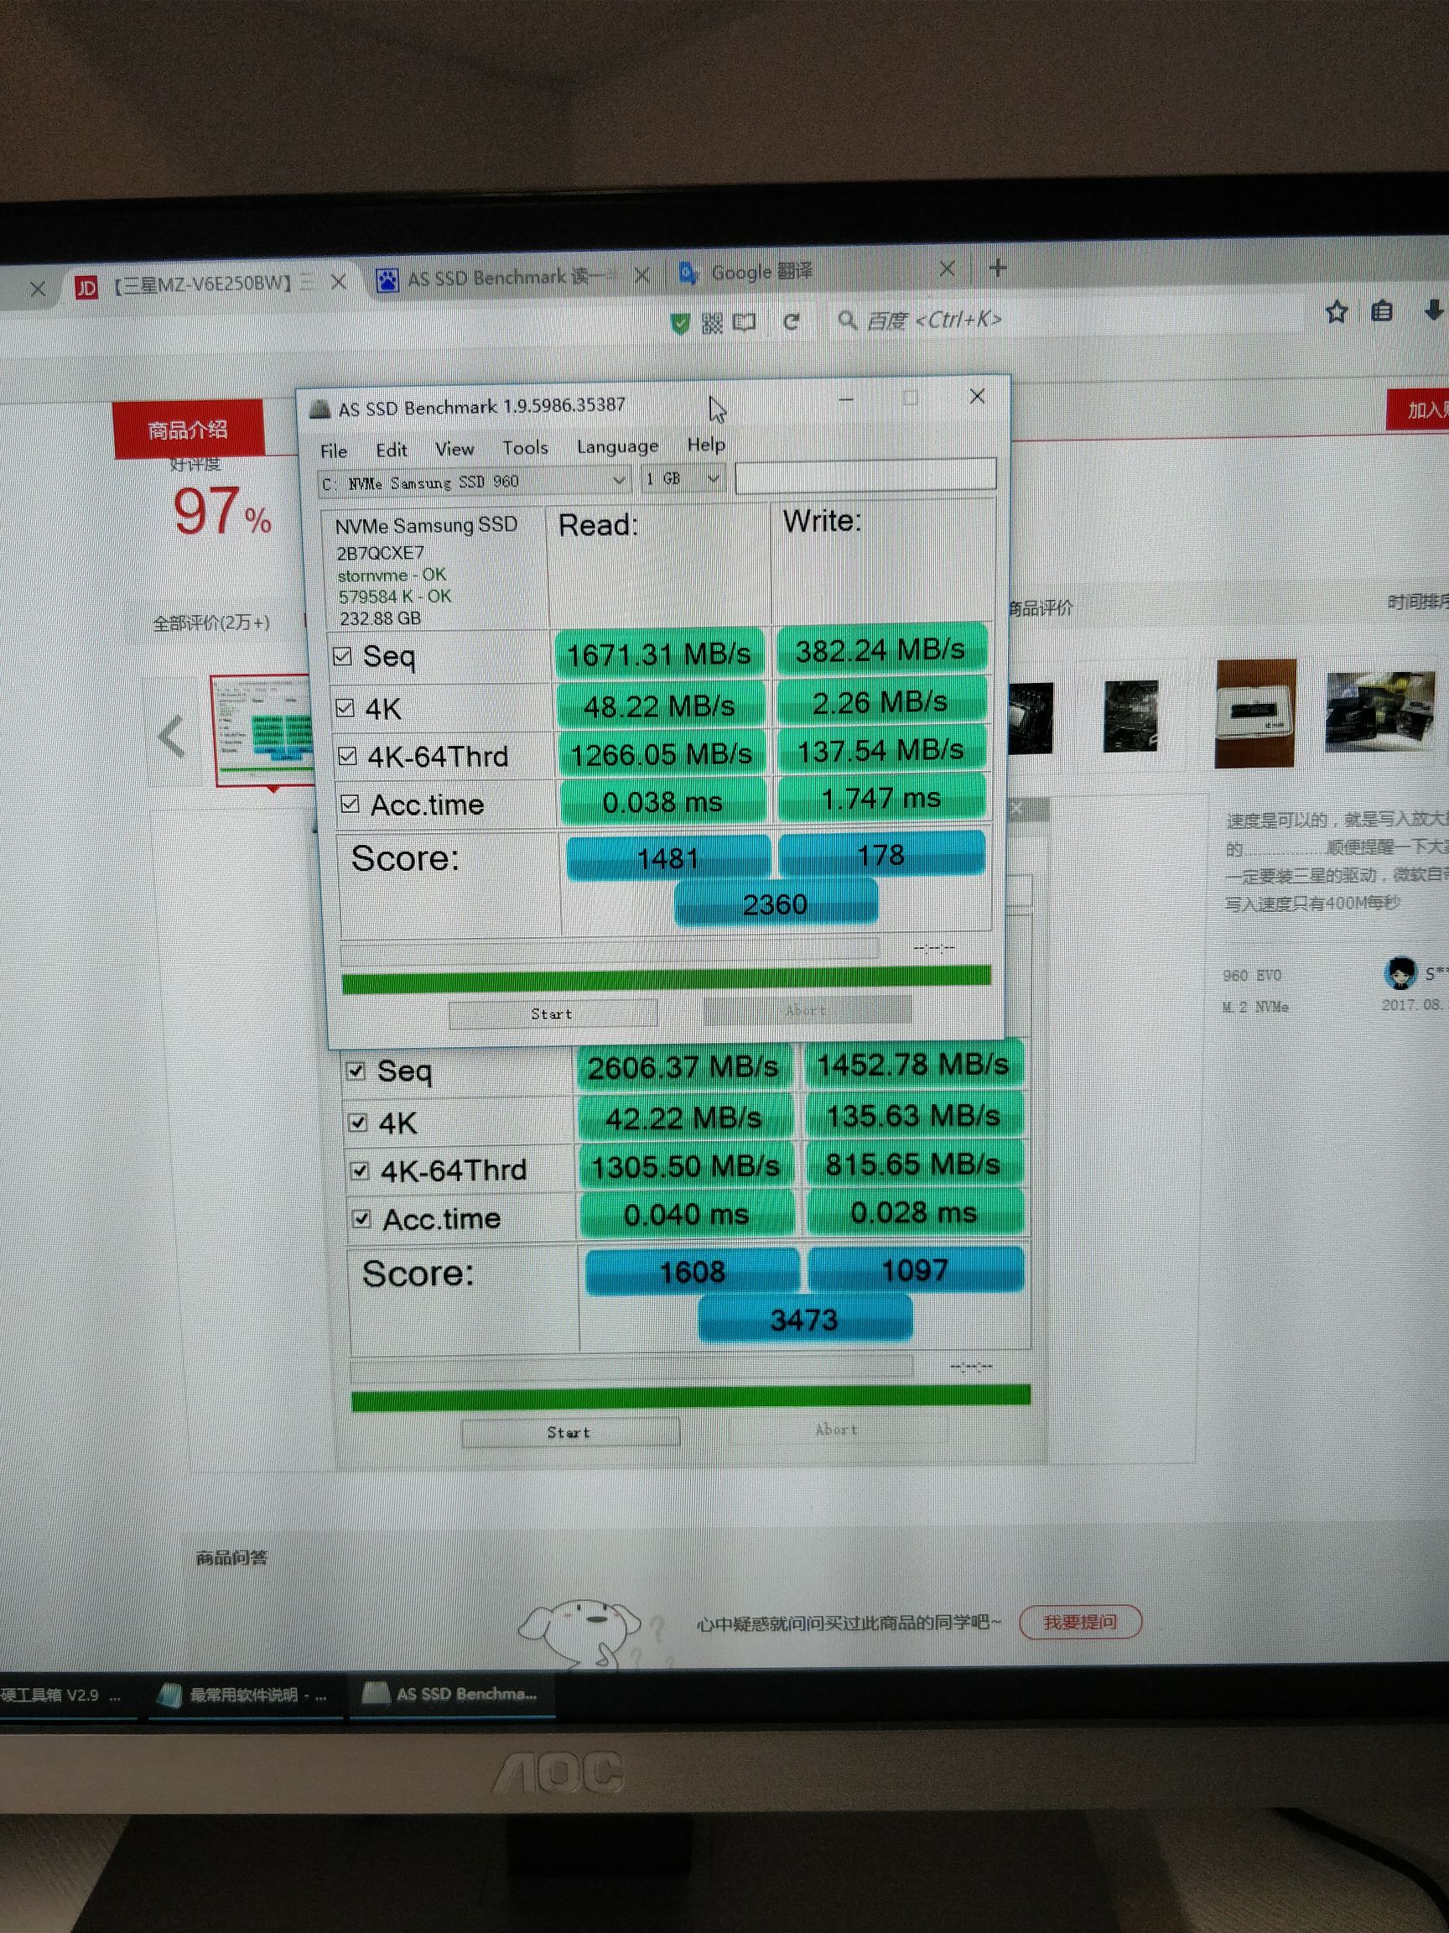
Task: Click the security shield icon in the browser toolbar
Action: pos(683,321)
